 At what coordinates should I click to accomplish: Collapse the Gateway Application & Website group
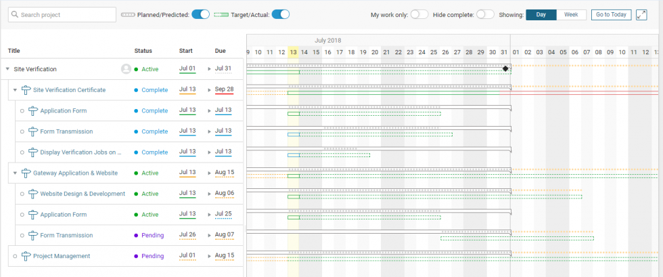tap(15, 173)
